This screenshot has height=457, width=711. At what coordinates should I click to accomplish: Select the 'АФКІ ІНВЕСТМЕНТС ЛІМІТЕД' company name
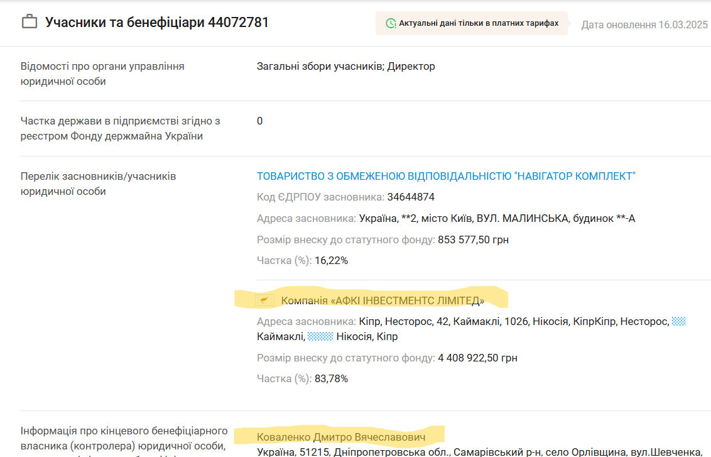[x=383, y=301]
